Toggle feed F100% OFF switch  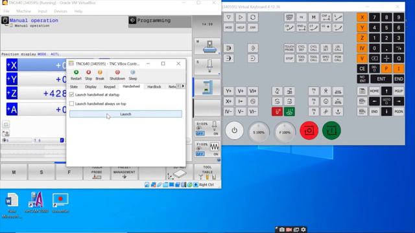(x=200, y=154)
